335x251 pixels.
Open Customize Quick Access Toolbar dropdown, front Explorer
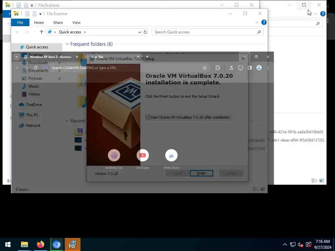tap(40, 14)
